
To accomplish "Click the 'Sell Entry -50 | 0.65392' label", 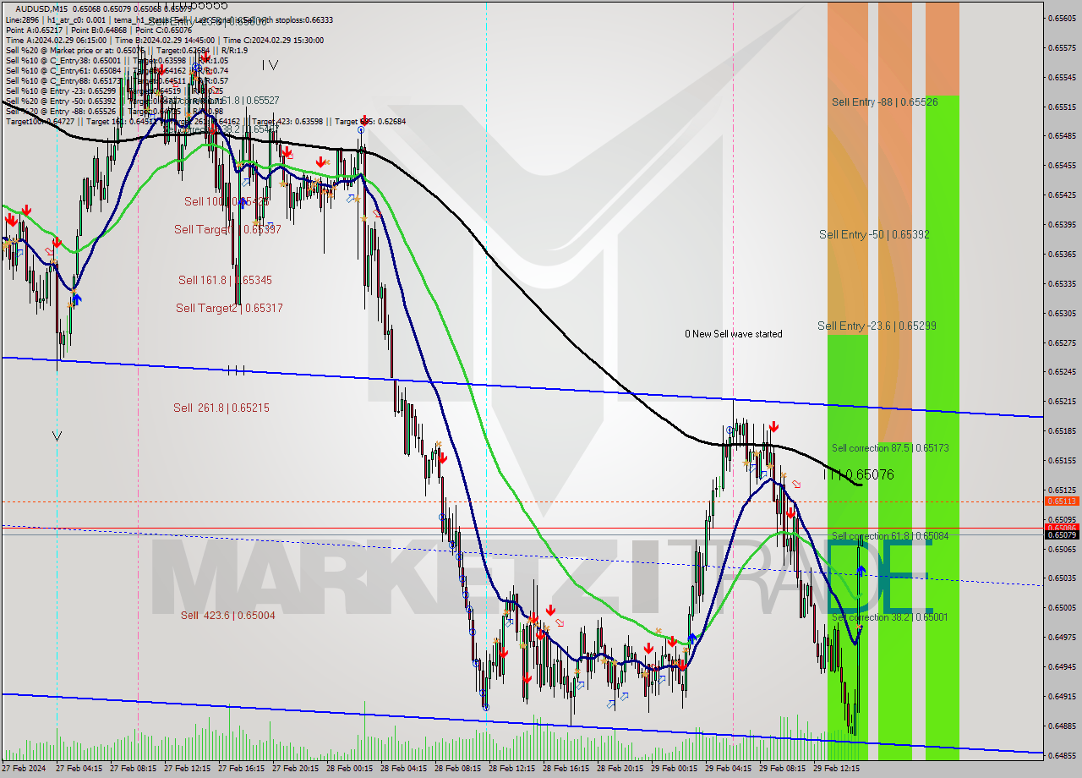I will 874,234.
